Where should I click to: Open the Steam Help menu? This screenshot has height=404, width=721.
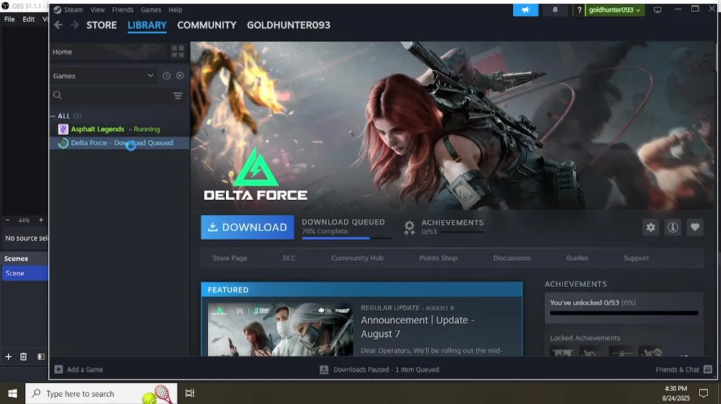click(175, 10)
